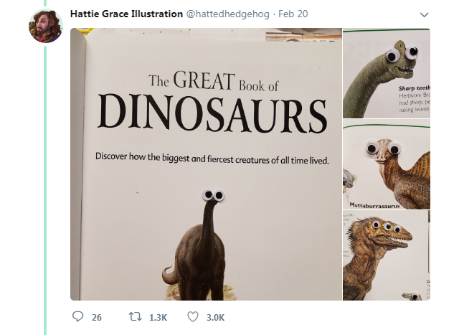Expand the tweet options chevron
459x335 pixels.
click(x=424, y=14)
